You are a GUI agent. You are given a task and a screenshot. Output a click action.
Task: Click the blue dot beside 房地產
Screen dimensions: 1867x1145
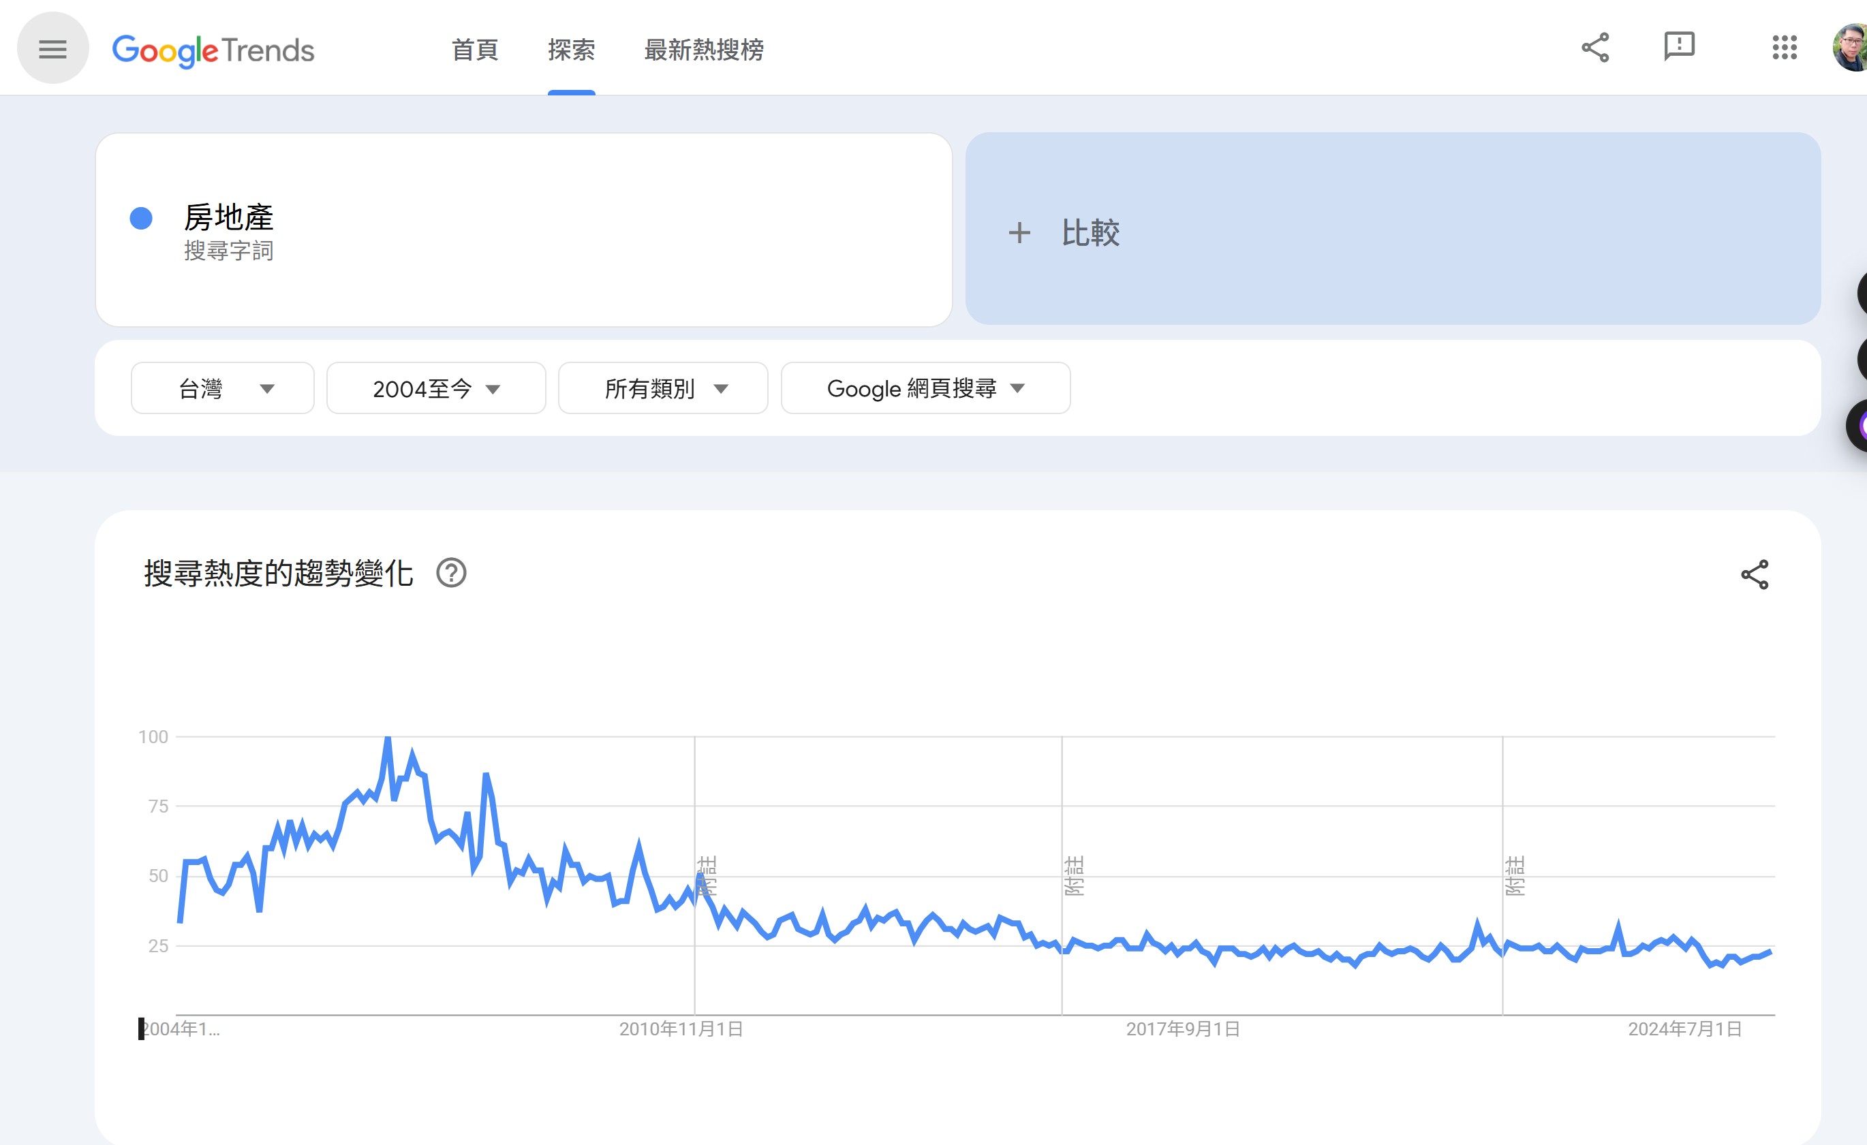[141, 218]
